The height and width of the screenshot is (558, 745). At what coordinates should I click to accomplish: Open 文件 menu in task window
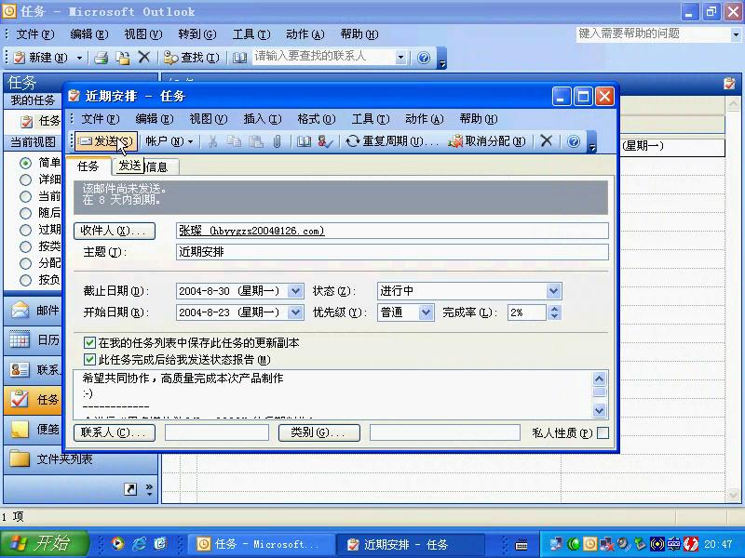pos(101,119)
